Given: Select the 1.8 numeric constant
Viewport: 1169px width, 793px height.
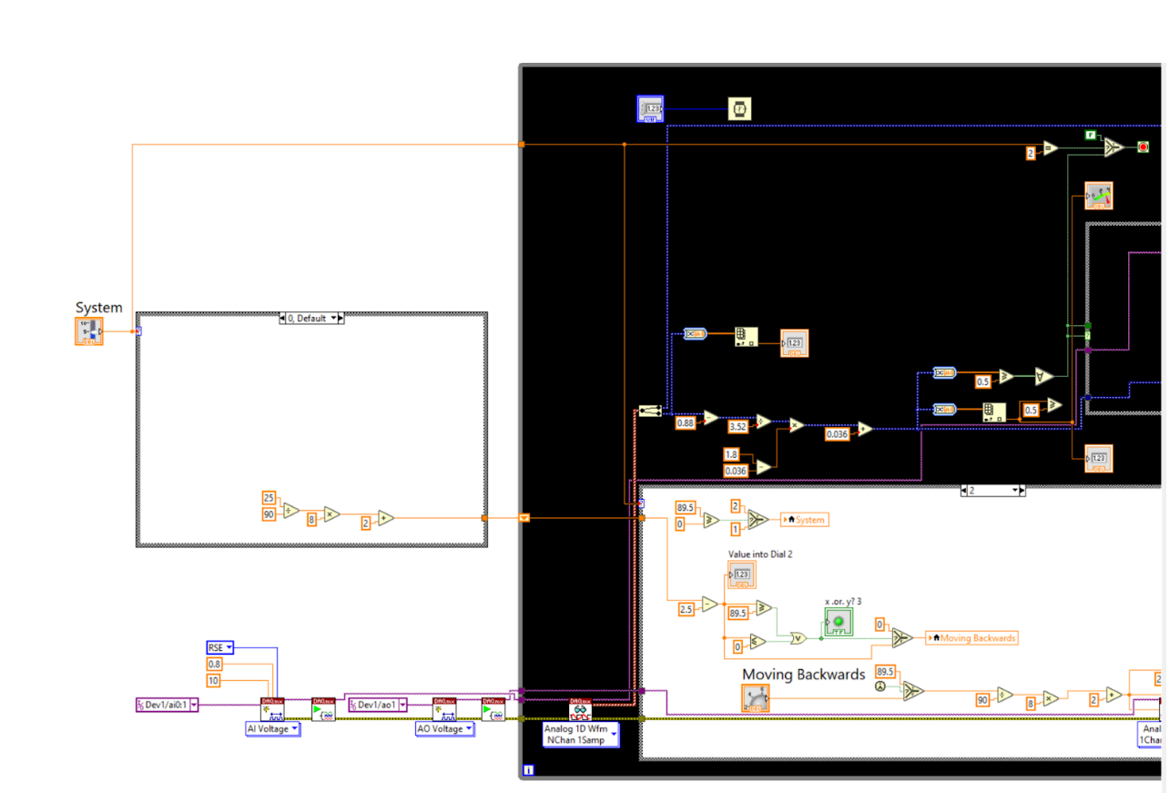Looking at the screenshot, I should (x=731, y=454).
